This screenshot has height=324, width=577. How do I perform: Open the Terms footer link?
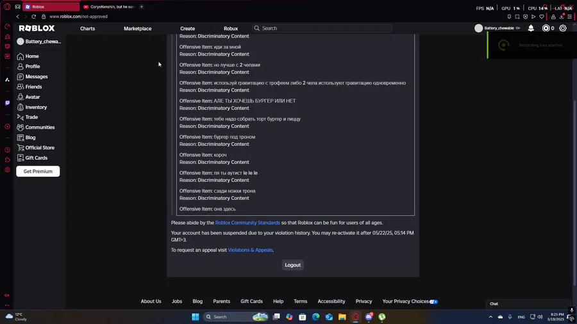pos(300,301)
